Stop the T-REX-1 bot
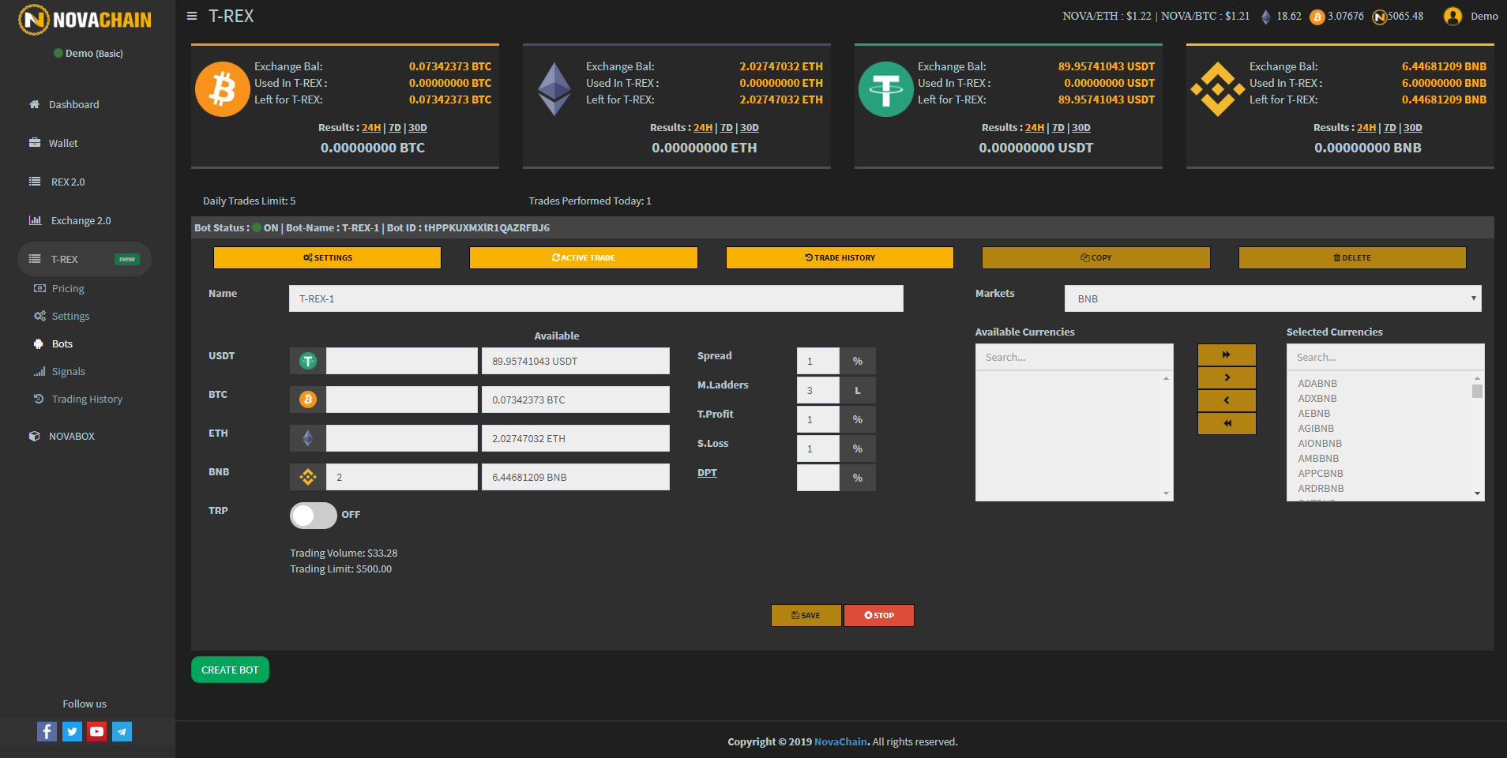Screen dimensions: 1507x758 (x=878, y=616)
